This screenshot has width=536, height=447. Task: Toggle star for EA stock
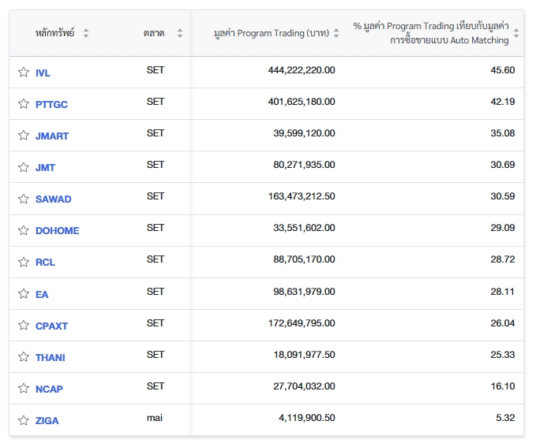tap(24, 294)
